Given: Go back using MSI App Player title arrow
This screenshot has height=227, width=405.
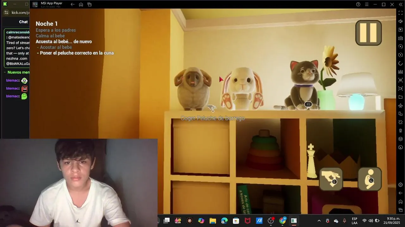Looking at the screenshot, I should (72, 4).
